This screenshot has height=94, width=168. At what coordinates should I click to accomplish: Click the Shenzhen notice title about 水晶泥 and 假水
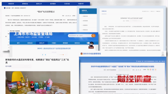click(123, 67)
